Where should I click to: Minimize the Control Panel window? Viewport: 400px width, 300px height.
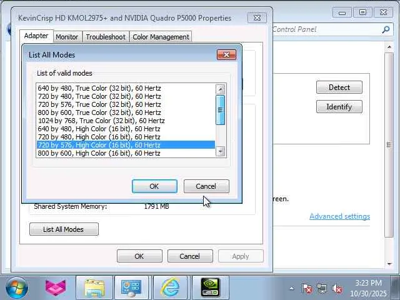point(342,12)
